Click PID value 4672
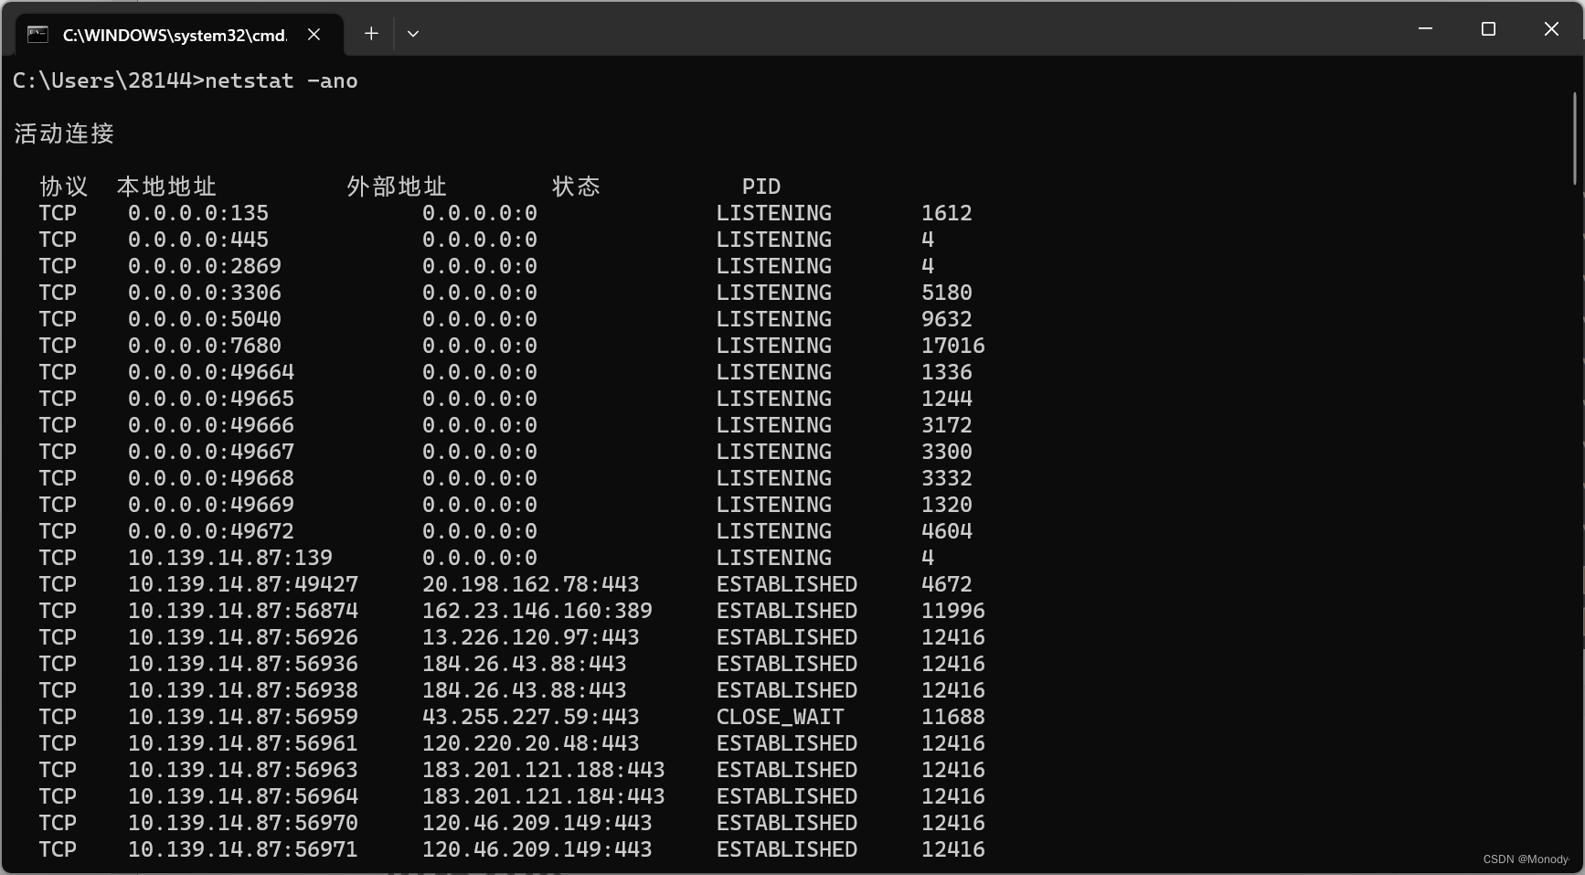The width and height of the screenshot is (1585, 875). 947,584
